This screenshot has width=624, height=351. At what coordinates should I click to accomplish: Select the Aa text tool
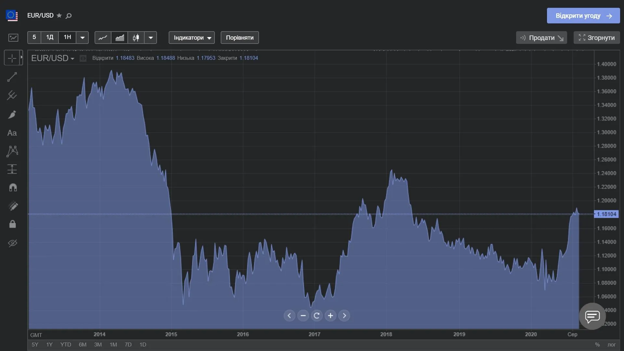(x=12, y=133)
